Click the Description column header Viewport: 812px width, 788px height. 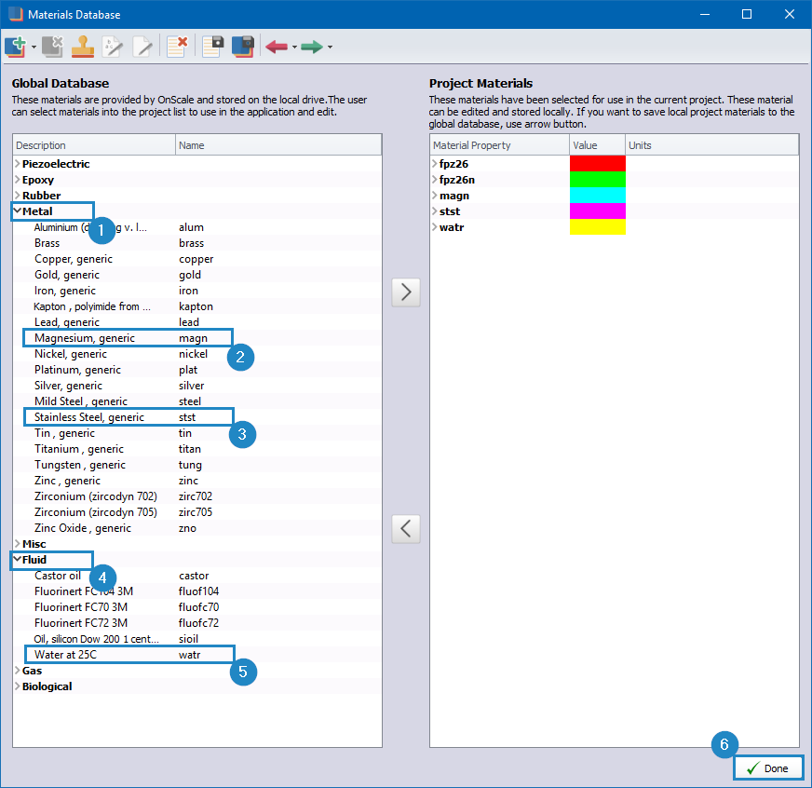[x=94, y=145]
